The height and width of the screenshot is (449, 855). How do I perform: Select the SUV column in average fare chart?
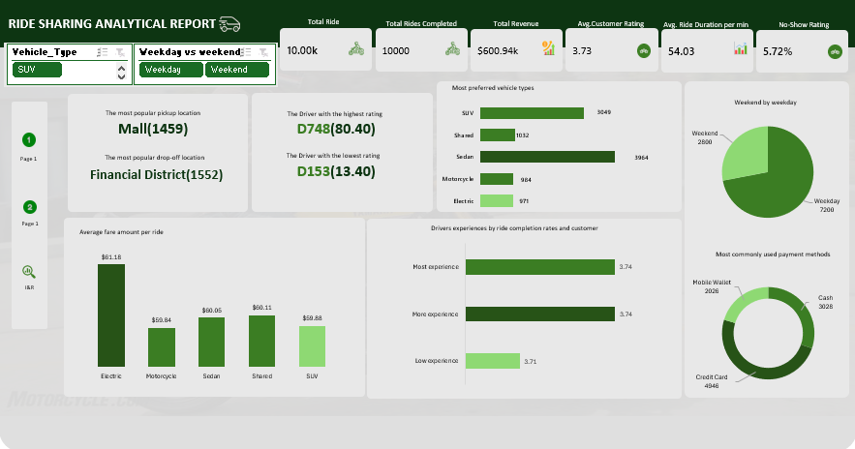[x=312, y=346]
